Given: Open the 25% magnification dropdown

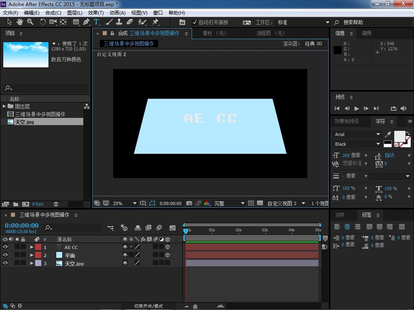Looking at the screenshot, I should tap(125, 203).
